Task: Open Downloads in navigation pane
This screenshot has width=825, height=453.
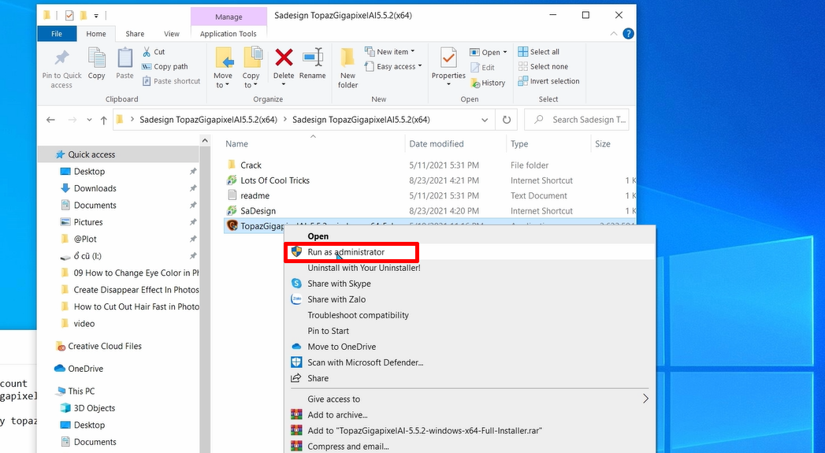Action: pos(95,188)
